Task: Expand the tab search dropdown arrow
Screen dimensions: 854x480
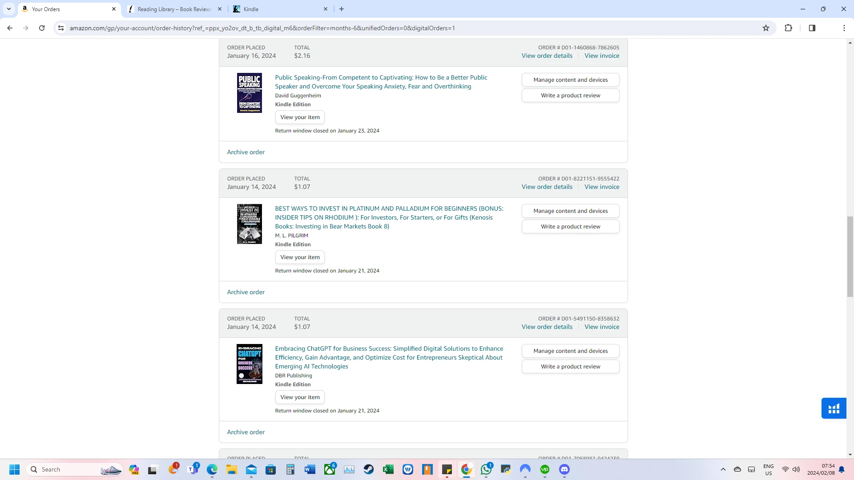Action: [8, 9]
